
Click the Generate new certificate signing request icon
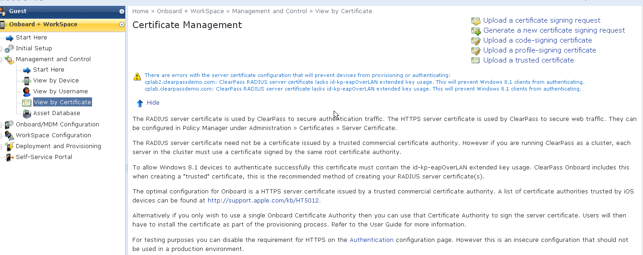476,31
